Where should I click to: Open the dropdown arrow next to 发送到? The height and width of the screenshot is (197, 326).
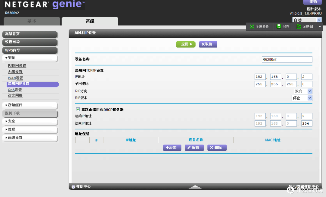(x=320, y=26)
